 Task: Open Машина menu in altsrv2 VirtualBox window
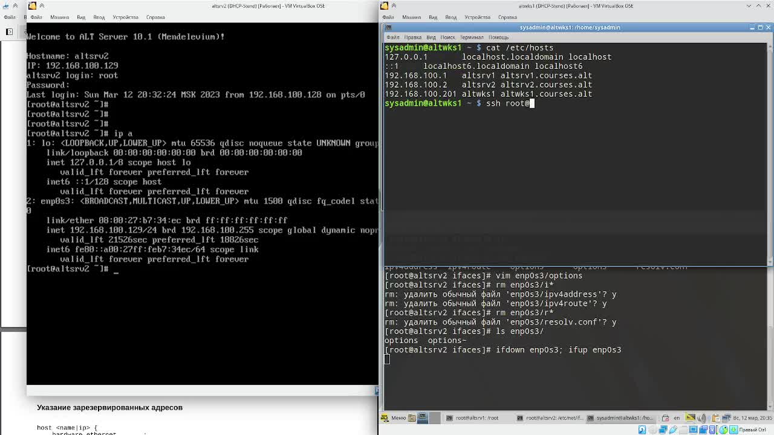[59, 17]
